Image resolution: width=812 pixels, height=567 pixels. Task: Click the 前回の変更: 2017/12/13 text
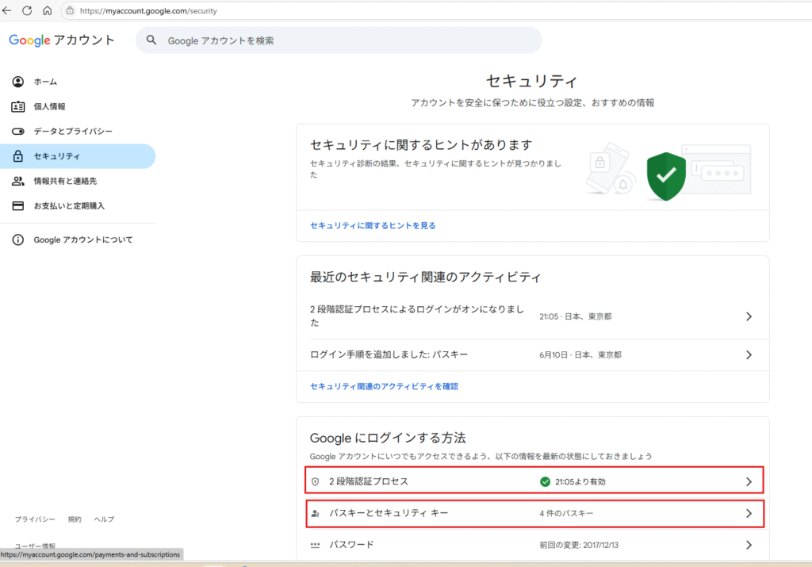pyautogui.click(x=579, y=546)
